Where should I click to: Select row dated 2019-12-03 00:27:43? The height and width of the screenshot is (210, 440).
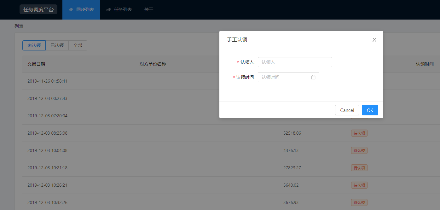[231, 98]
